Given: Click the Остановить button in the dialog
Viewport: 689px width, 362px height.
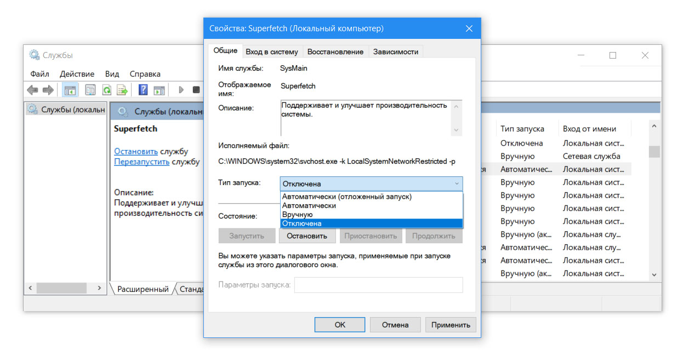Looking at the screenshot, I should point(309,236).
